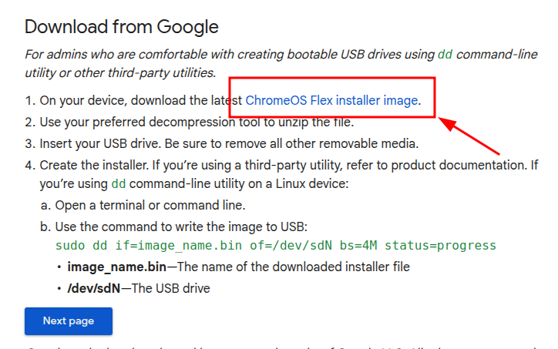This screenshot has width=558, height=349.
Task: Click of=/dev/sdN in the command
Action: click(291, 246)
